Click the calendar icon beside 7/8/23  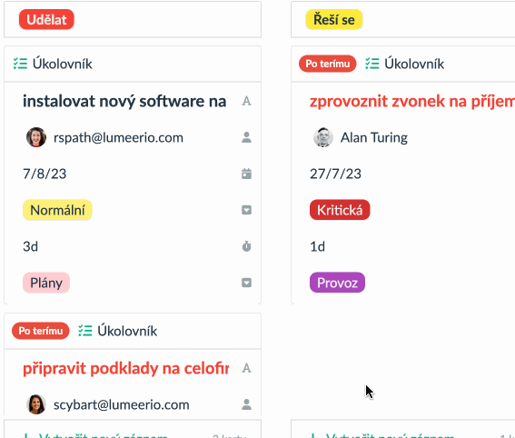pos(246,174)
